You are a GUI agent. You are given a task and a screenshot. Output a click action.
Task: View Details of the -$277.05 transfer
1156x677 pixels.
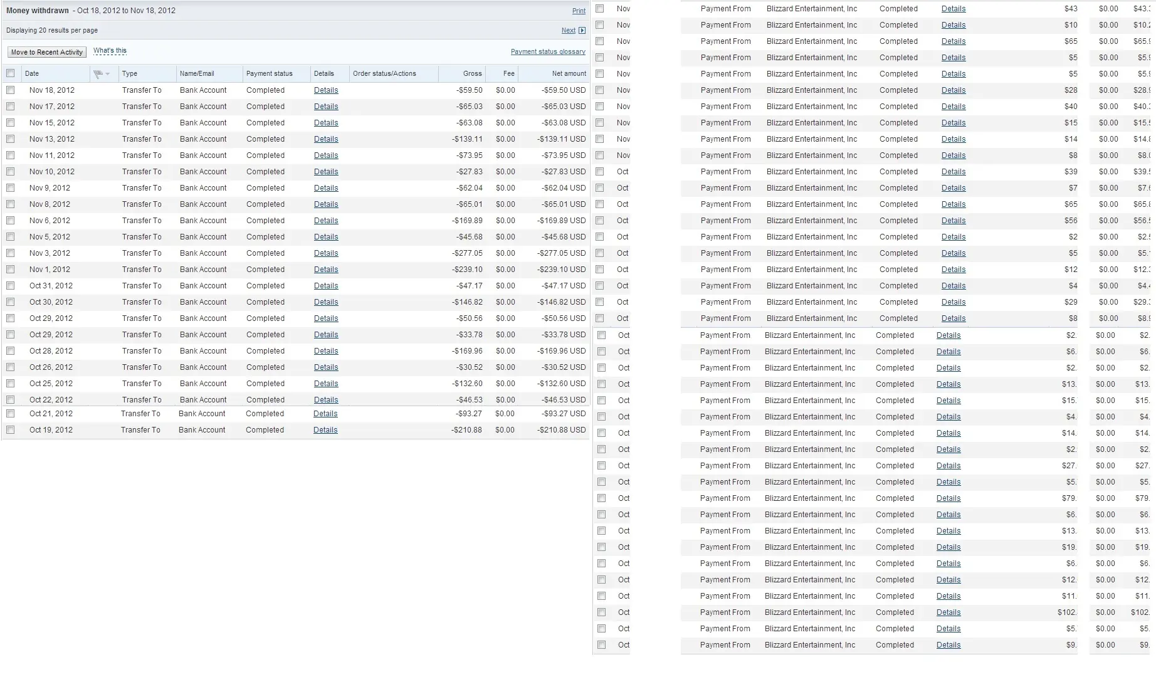coord(325,253)
